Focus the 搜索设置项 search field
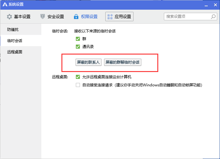The width and height of the screenshot is (220, 159). [191, 17]
